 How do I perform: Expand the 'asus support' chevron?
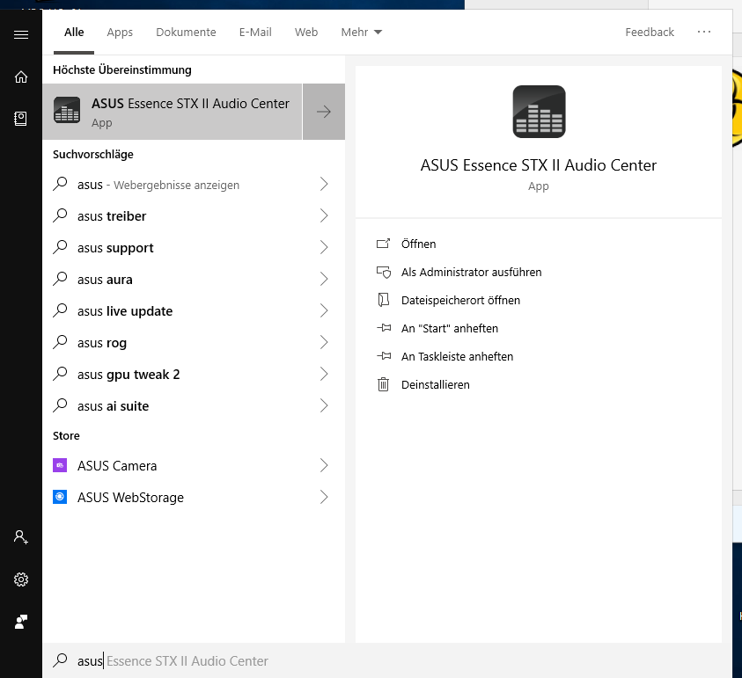tap(324, 247)
